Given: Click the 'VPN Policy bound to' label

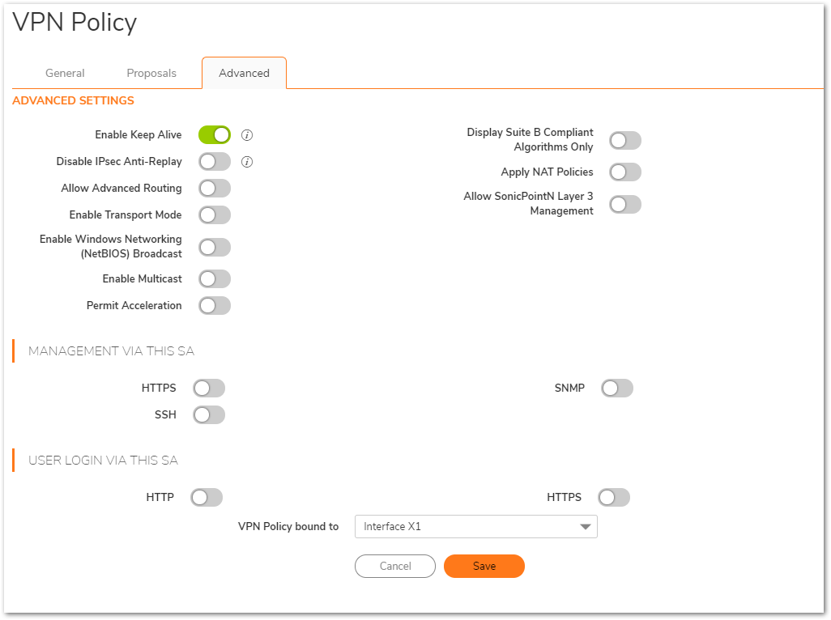Looking at the screenshot, I should point(288,526).
